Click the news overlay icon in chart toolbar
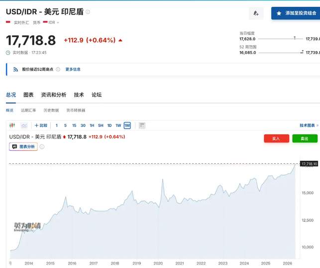 tap(142, 126)
